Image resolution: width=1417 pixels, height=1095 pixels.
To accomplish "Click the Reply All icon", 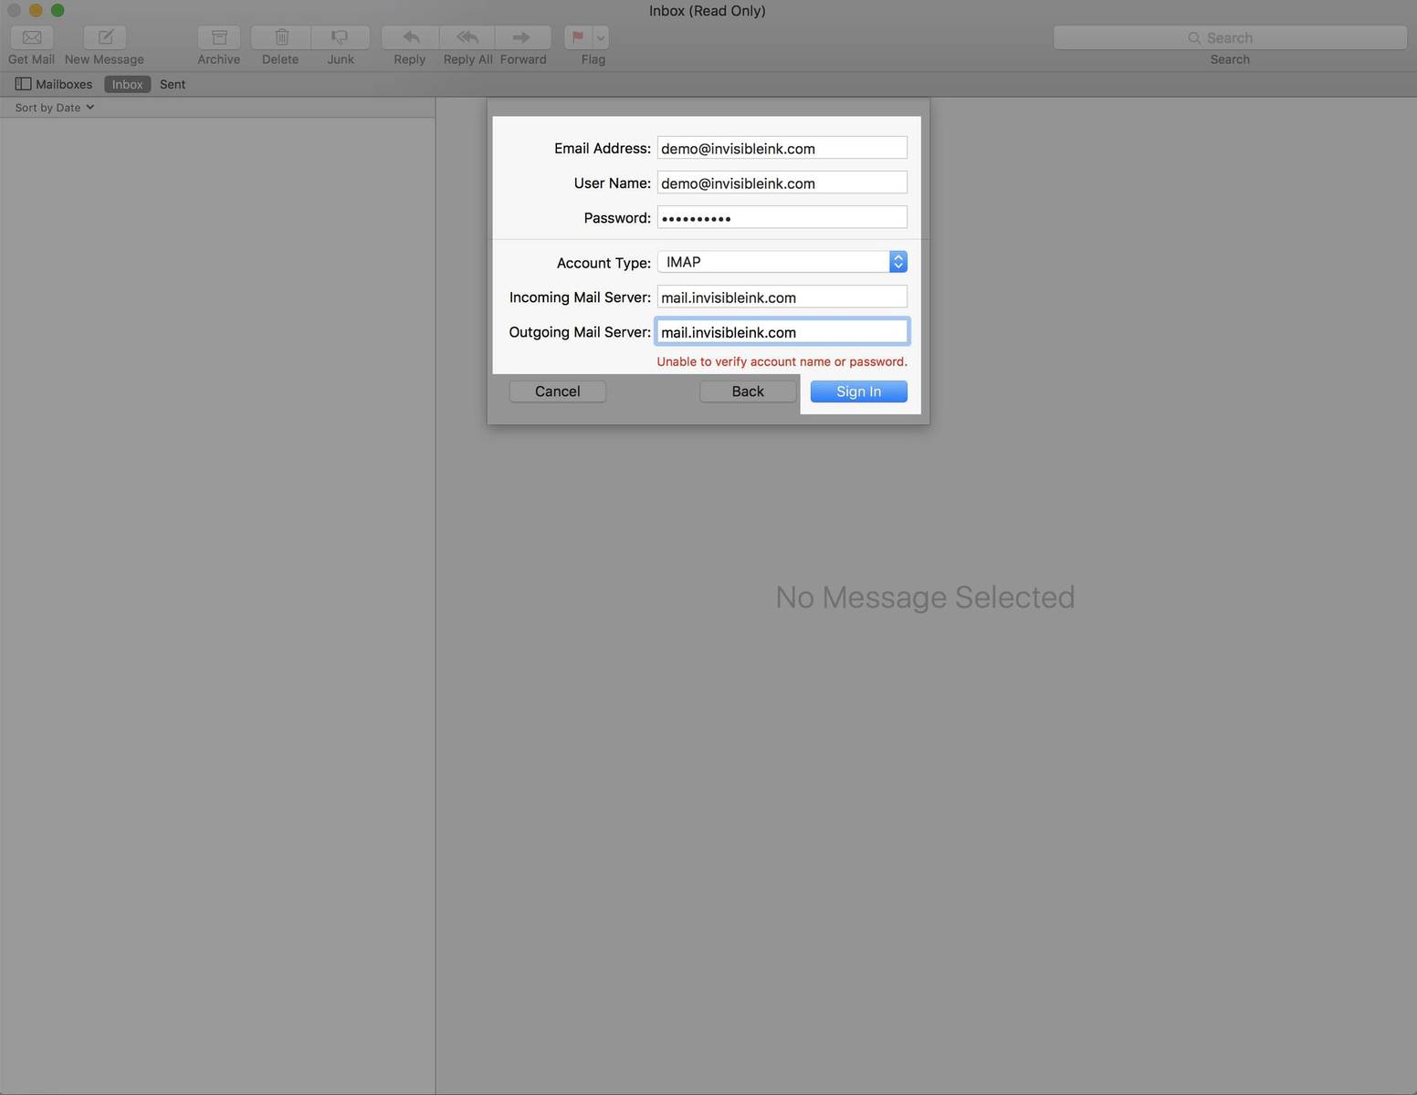I will 467,37.
